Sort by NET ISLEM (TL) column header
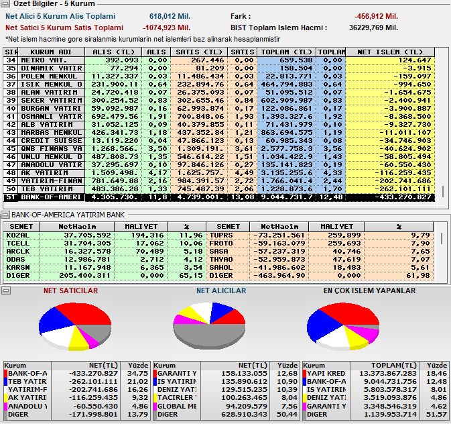This screenshot has width=451, height=424. pos(390,52)
